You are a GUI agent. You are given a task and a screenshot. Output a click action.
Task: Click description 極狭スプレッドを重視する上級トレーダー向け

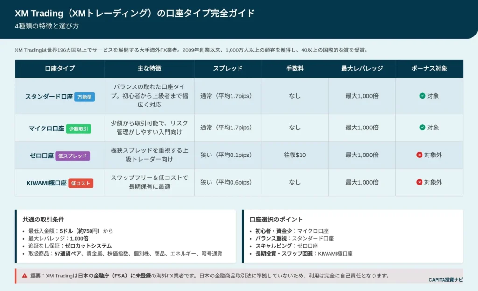pos(149,155)
